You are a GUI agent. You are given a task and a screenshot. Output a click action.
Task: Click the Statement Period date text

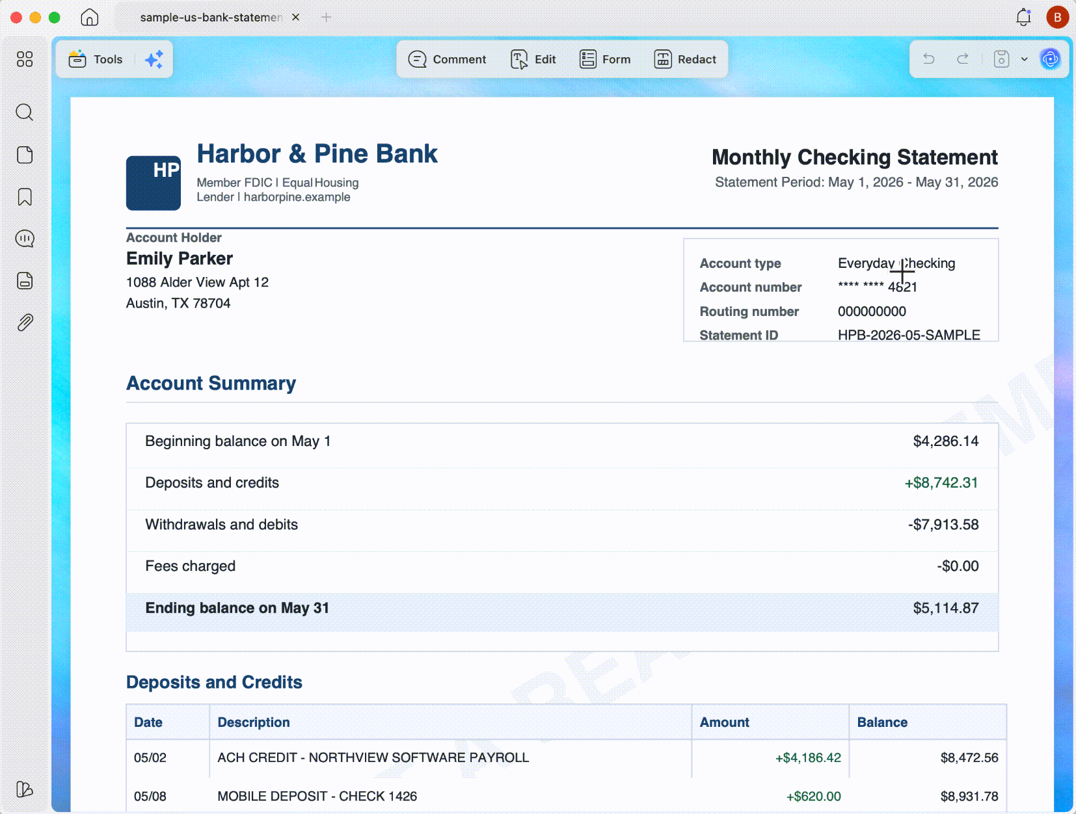(x=856, y=182)
